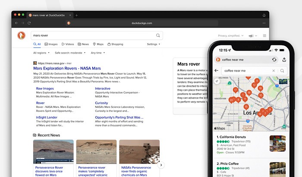Tap map pin number 20
Viewport: 302px width, 177px height.
coord(231,100)
